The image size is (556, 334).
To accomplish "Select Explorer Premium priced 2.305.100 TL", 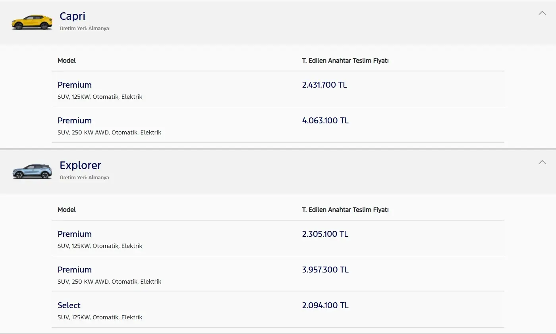I will [75, 234].
